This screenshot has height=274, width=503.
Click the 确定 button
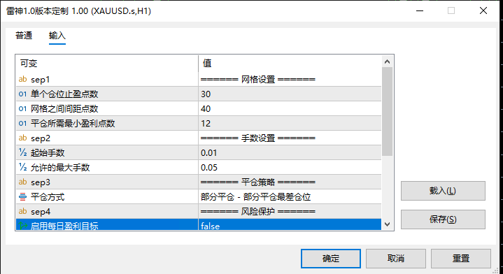[331, 259]
